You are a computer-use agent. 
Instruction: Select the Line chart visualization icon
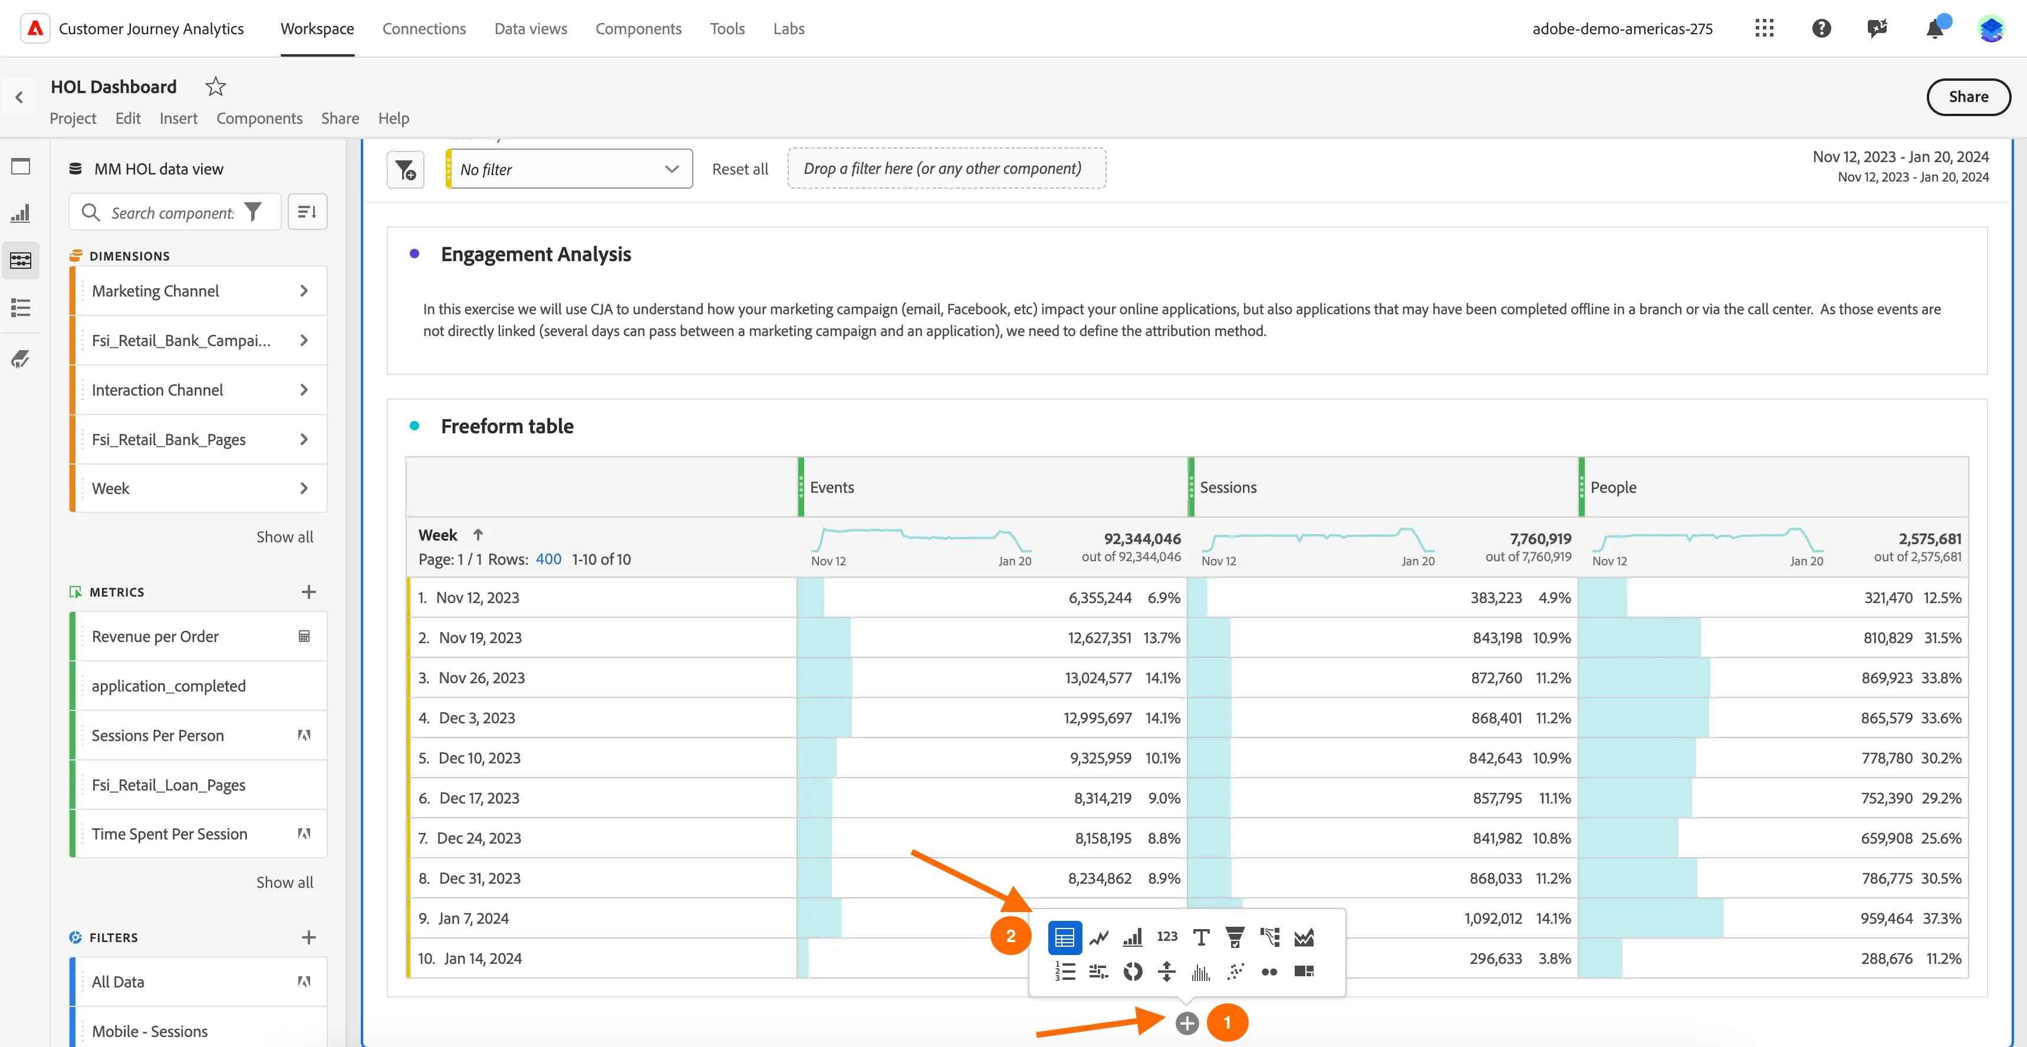point(1098,937)
